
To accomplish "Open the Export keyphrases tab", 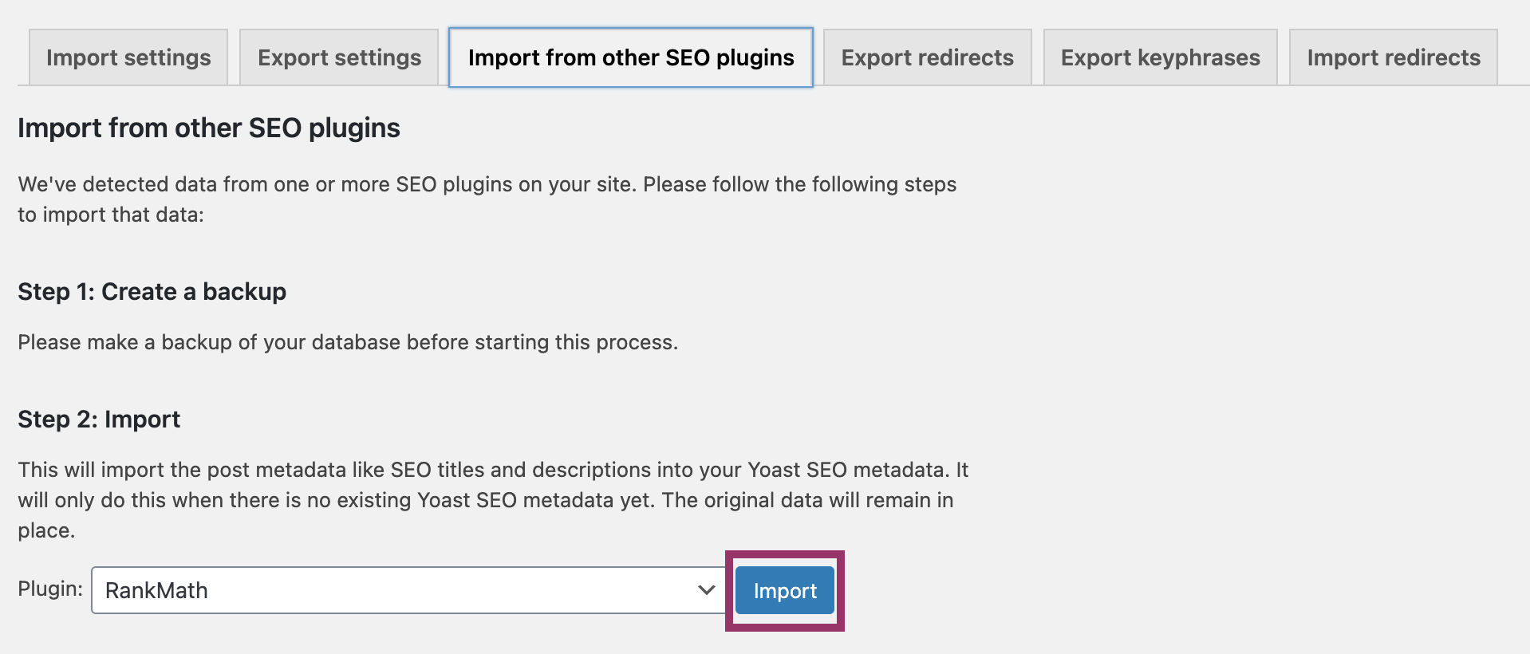I will pos(1160,57).
